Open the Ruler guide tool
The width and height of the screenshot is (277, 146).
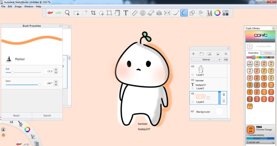[x=135, y=13]
